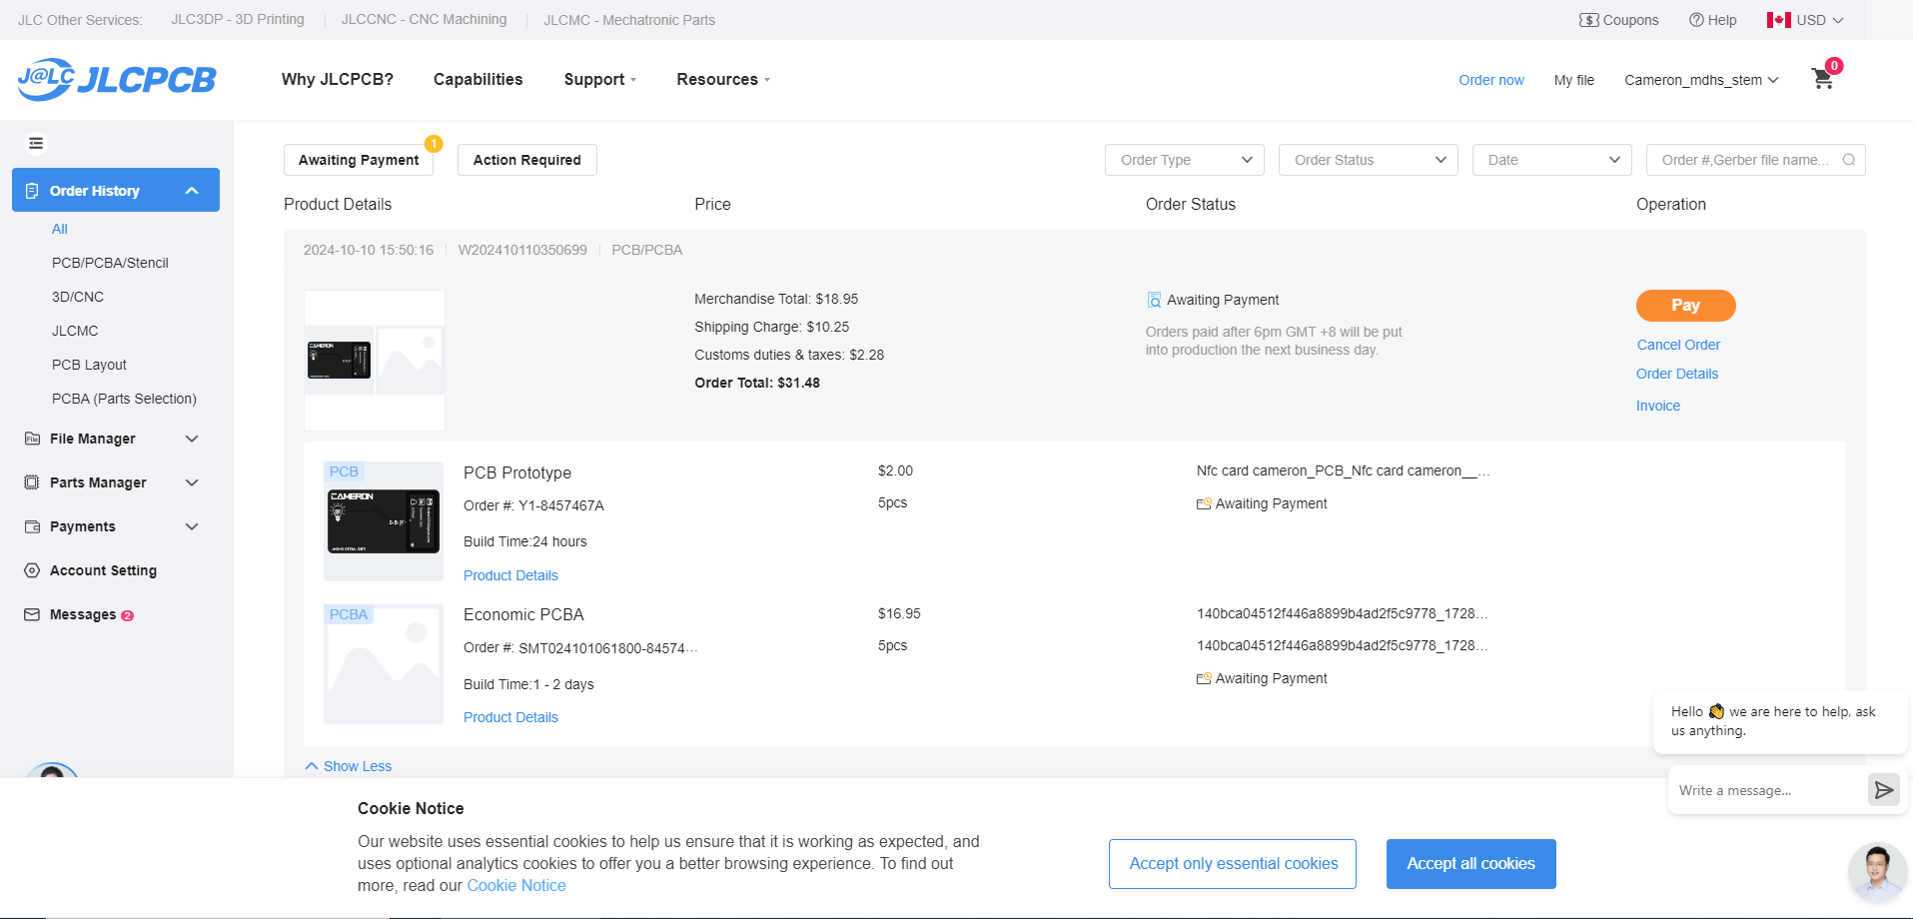Focus the Write a message chat field

1768,790
